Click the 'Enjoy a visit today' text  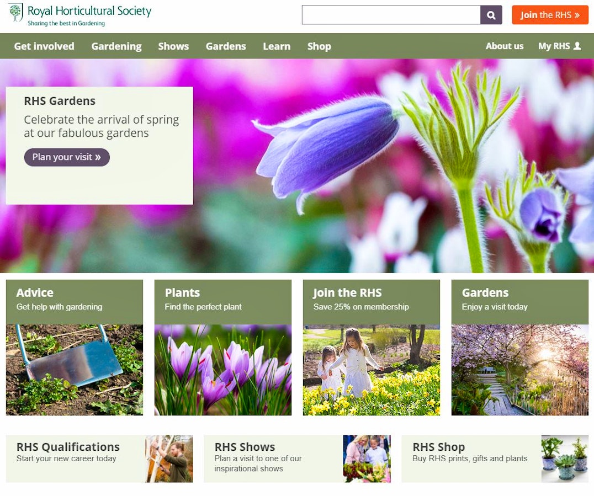pos(495,307)
